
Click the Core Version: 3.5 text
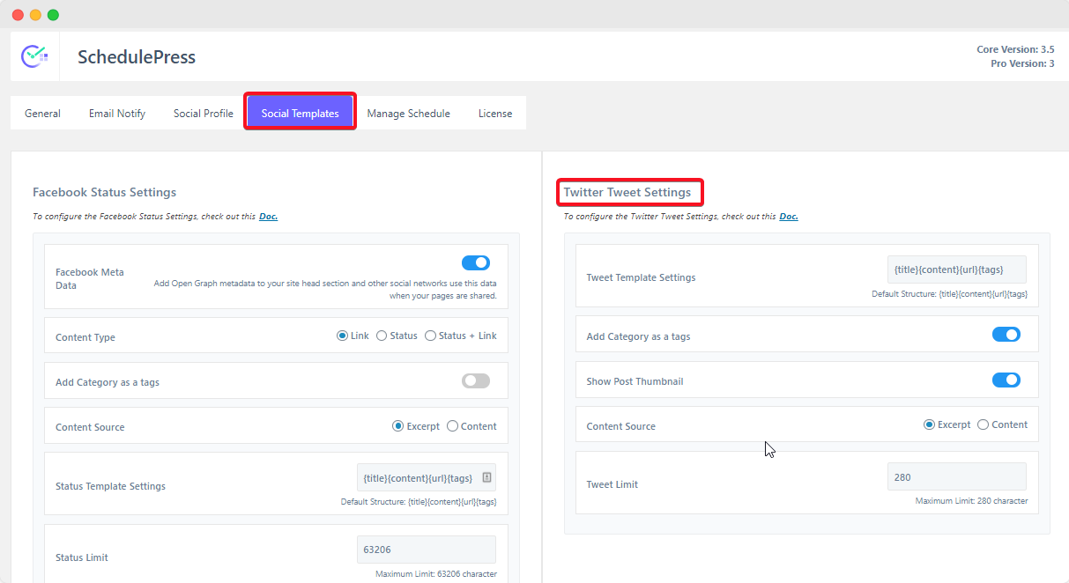[1015, 49]
